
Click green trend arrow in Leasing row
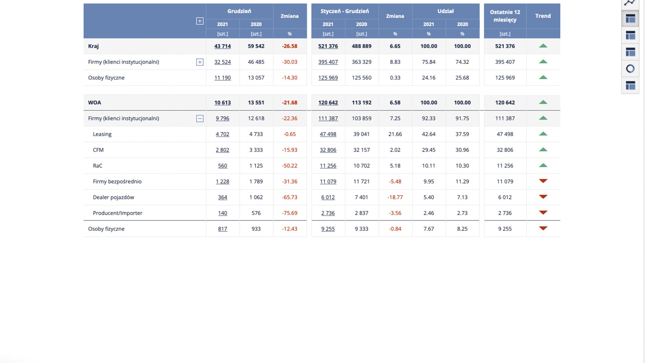coord(543,134)
